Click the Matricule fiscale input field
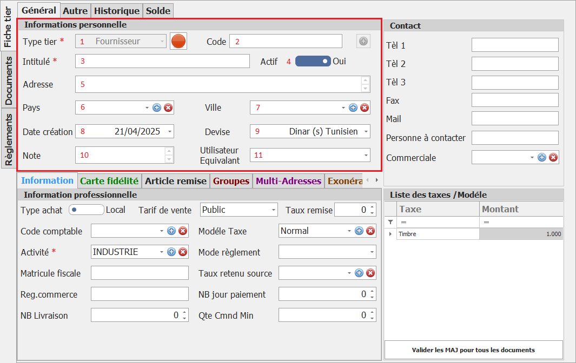Screen dimensions: 576x363 click(140, 273)
